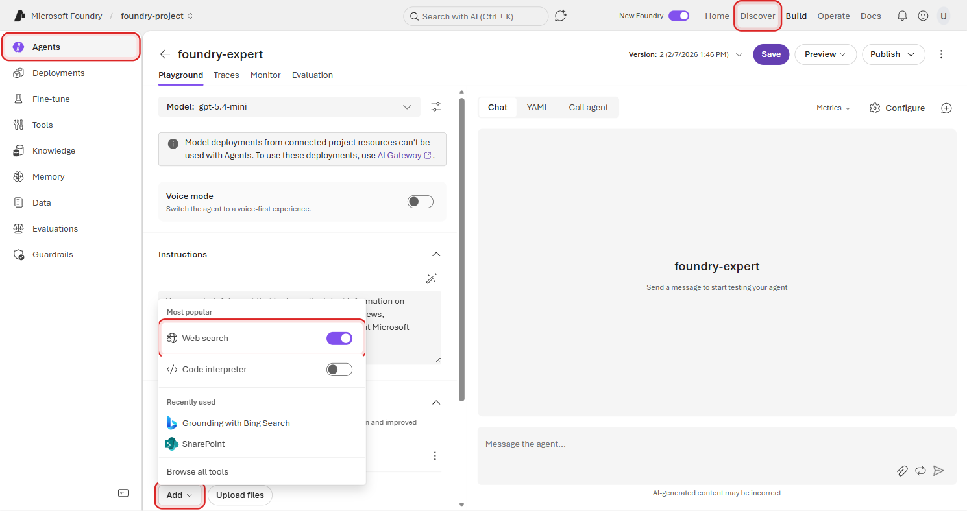Switch to the Playground tab
Image resolution: width=967 pixels, height=511 pixels.
(181, 75)
